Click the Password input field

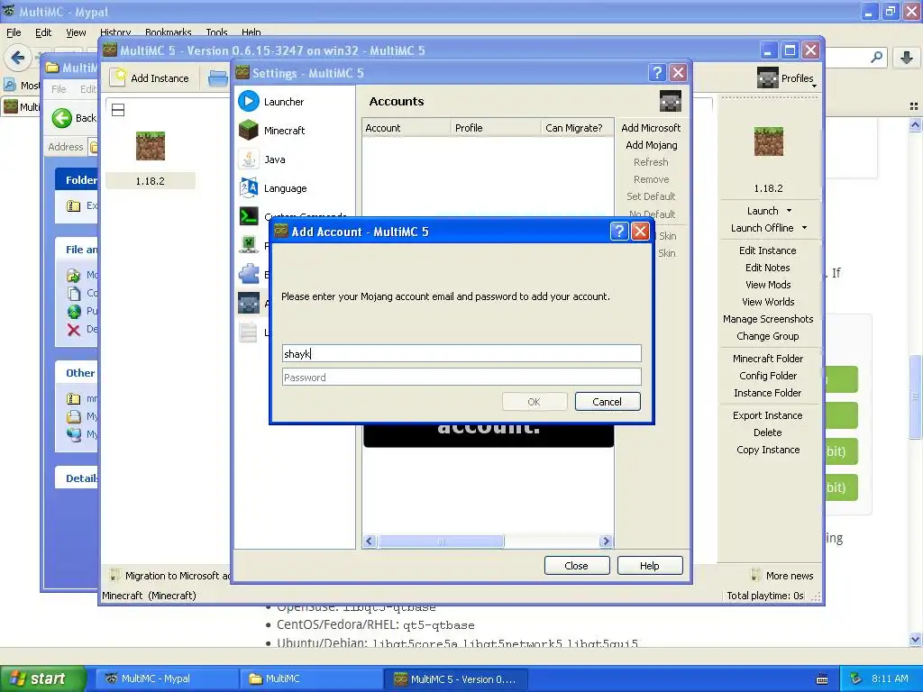(x=461, y=378)
